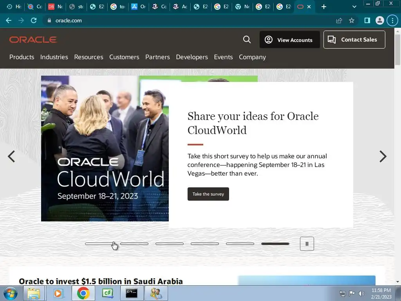This screenshot has width=401, height=301.
Task: Open a new browser tab
Action: pos(324,7)
